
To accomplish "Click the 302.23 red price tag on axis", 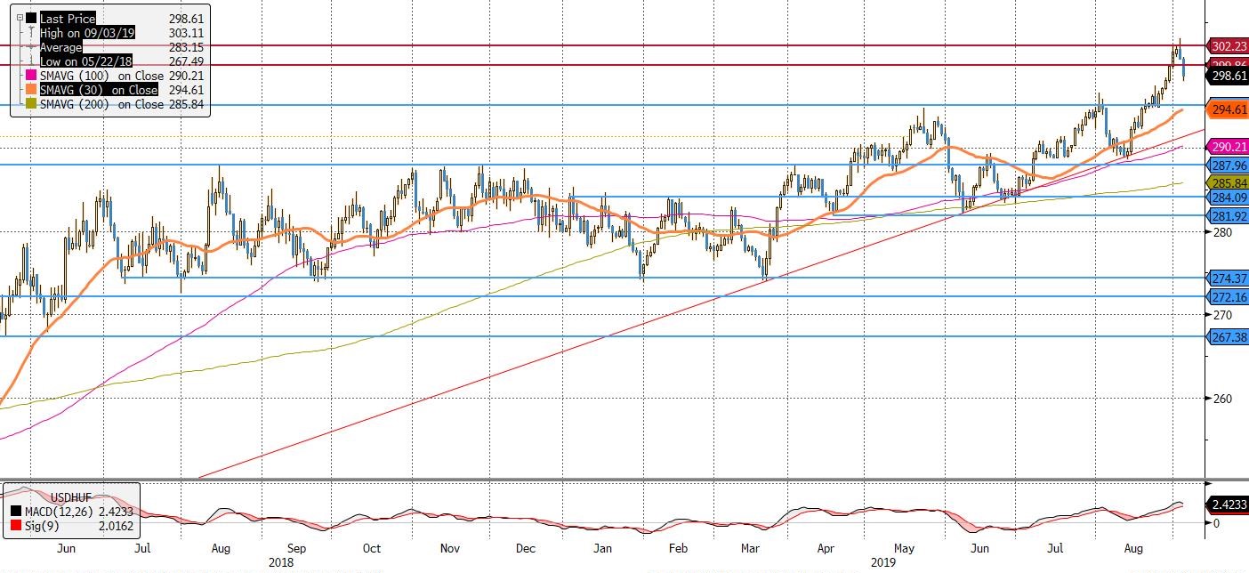I will point(1229,45).
